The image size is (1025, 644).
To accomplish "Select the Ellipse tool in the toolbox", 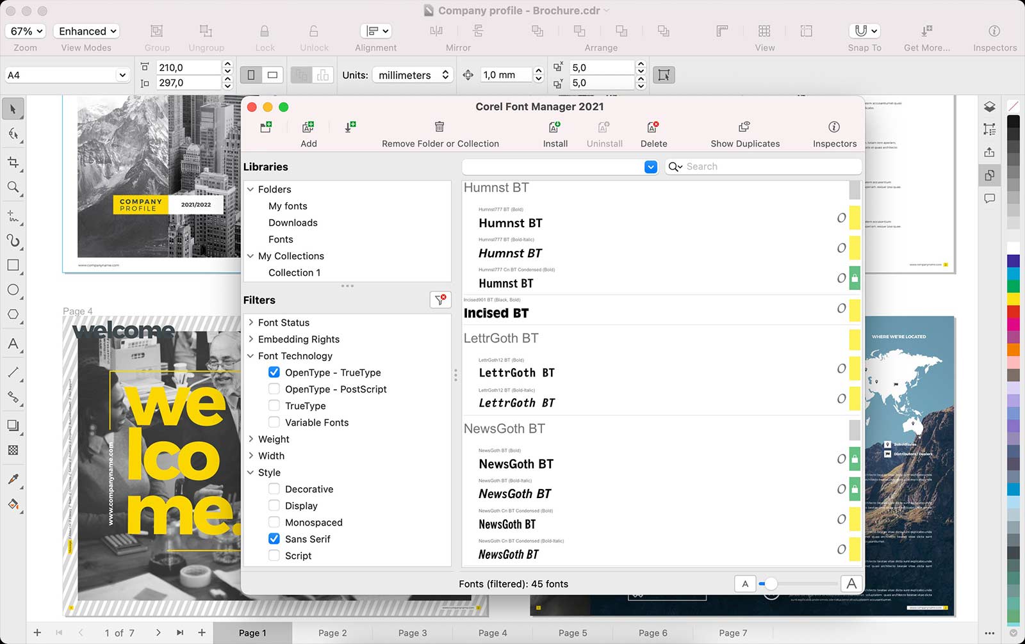I will [13, 290].
